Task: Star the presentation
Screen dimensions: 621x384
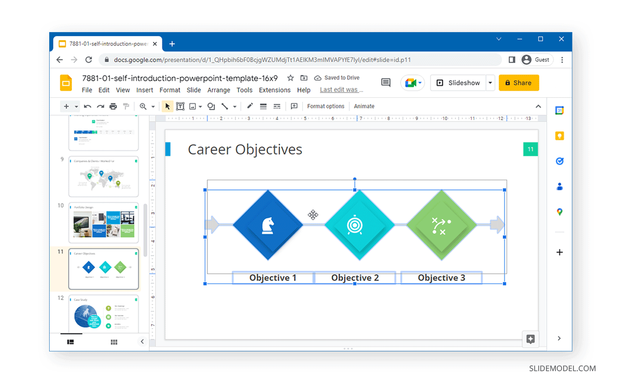Action: [x=290, y=78]
